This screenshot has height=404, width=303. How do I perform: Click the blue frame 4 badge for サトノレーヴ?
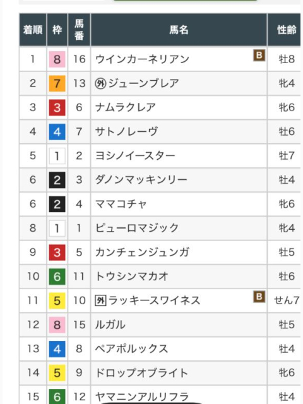pyautogui.click(x=57, y=132)
